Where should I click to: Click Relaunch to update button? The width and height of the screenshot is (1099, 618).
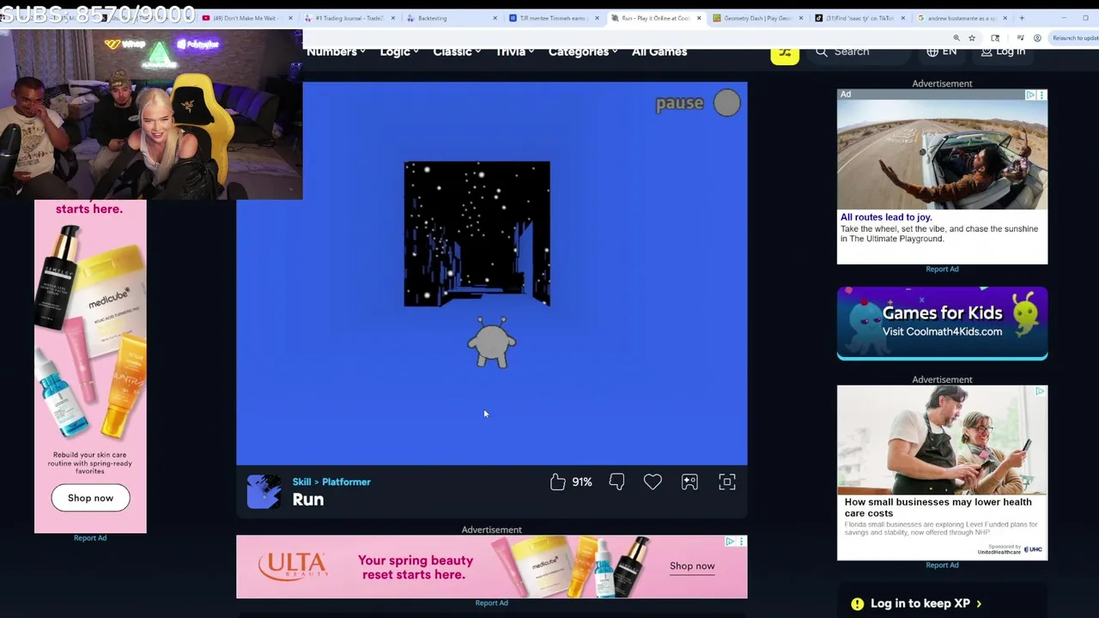click(x=1074, y=38)
